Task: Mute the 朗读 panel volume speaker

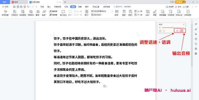Action: (x=160, y=28)
